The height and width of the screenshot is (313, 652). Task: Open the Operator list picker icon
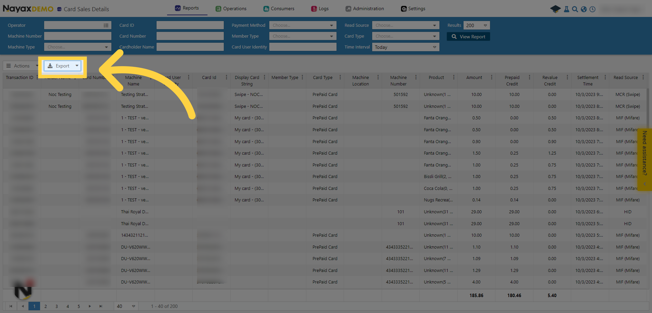click(x=106, y=25)
